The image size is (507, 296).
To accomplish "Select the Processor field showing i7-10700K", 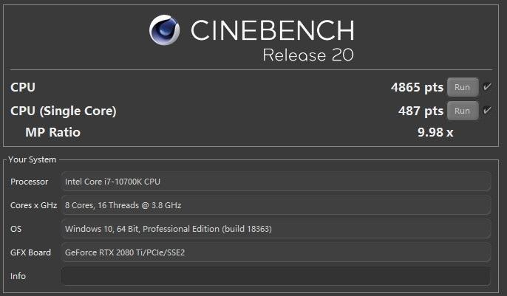I will tap(276, 182).
